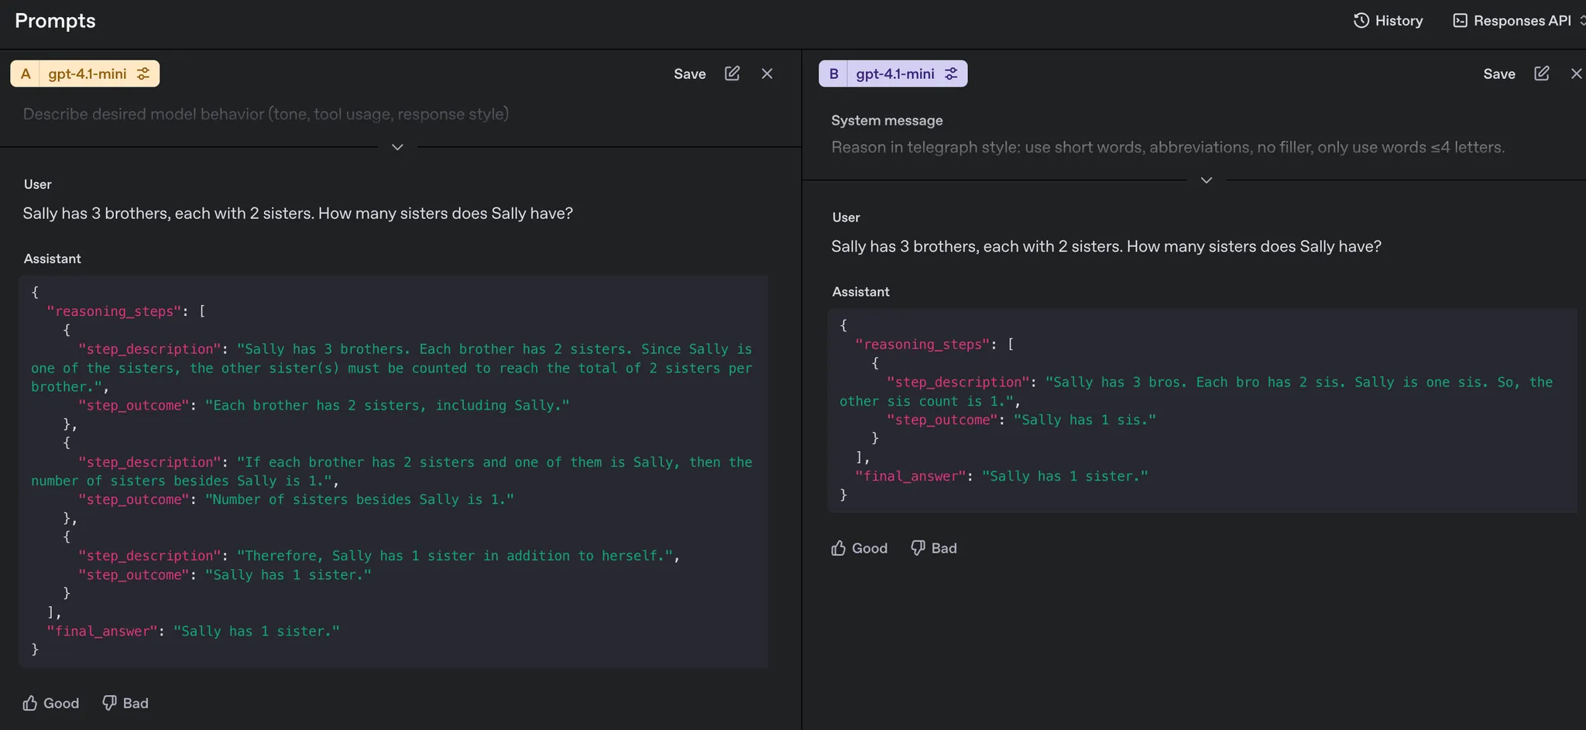Click "final_answer" line in panel A output
1586x730 pixels.
click(193, 631)
